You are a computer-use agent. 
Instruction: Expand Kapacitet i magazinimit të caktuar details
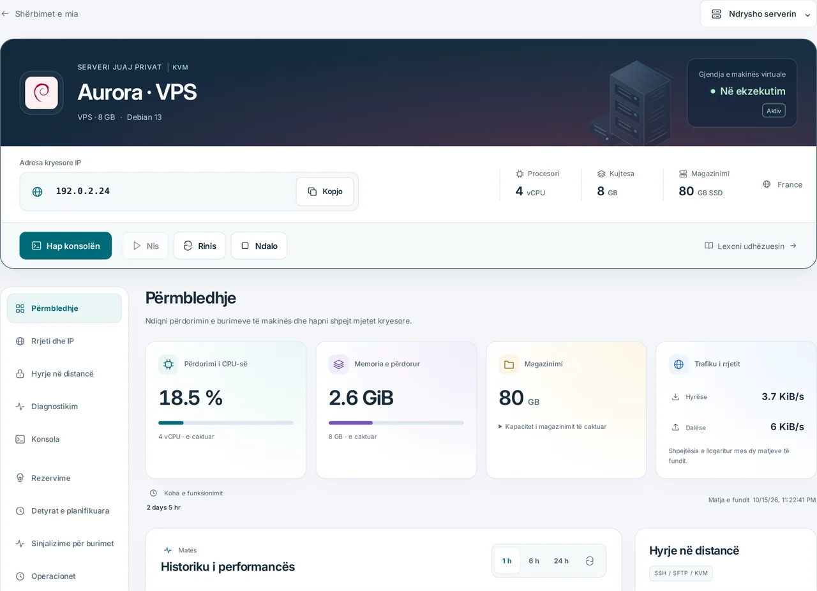click(553, 426)
